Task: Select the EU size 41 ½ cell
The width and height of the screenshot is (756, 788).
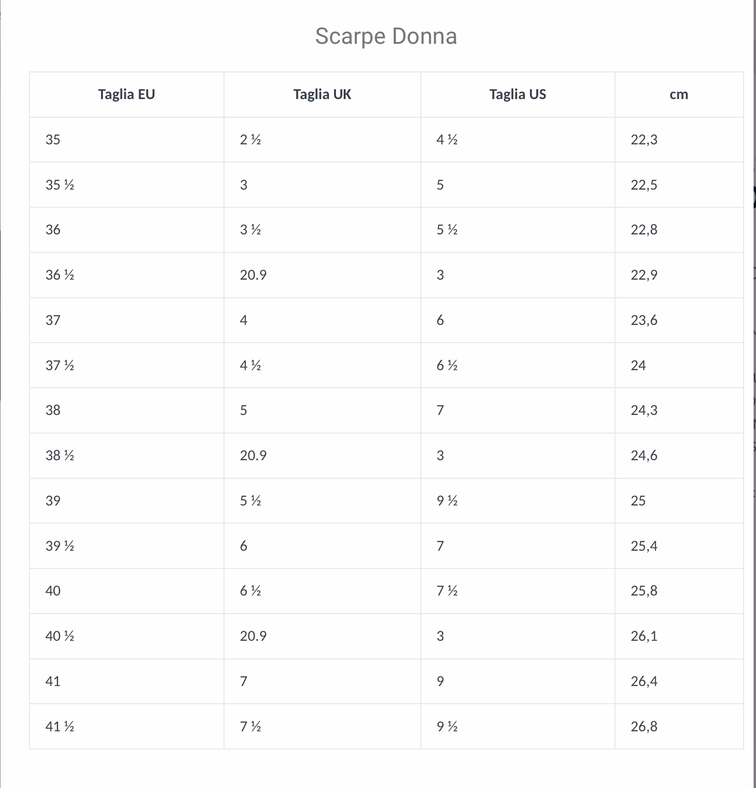Action: point(60,727)
